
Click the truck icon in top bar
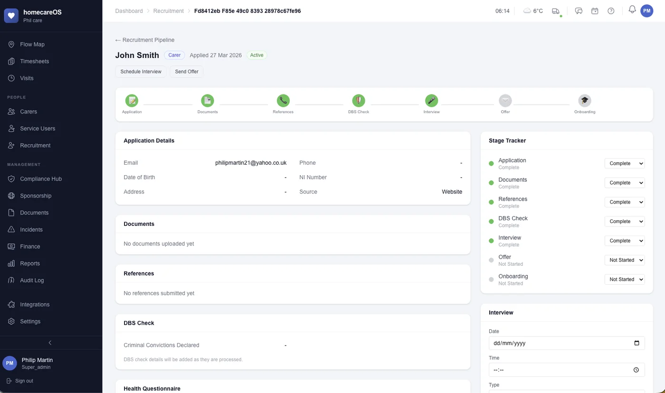556,11
